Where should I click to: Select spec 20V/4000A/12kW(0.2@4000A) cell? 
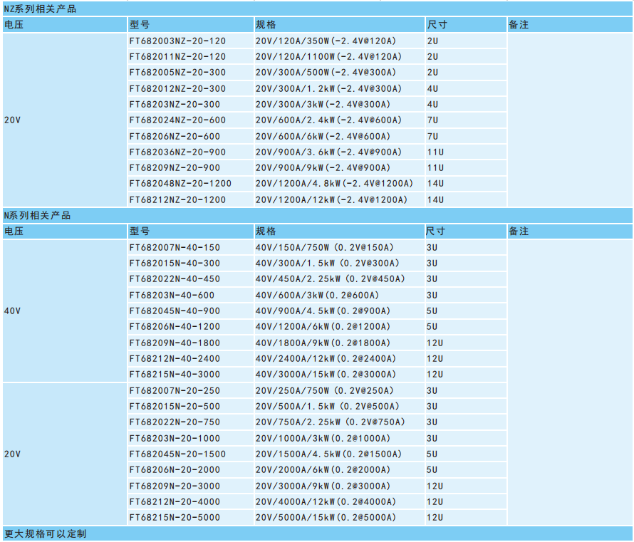tap(326, 502)
